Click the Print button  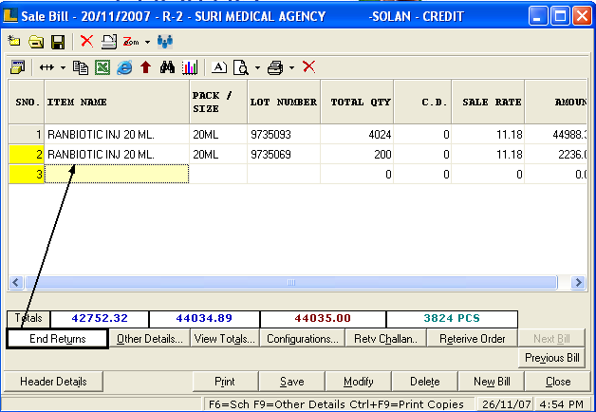click(x=225, y=382)
